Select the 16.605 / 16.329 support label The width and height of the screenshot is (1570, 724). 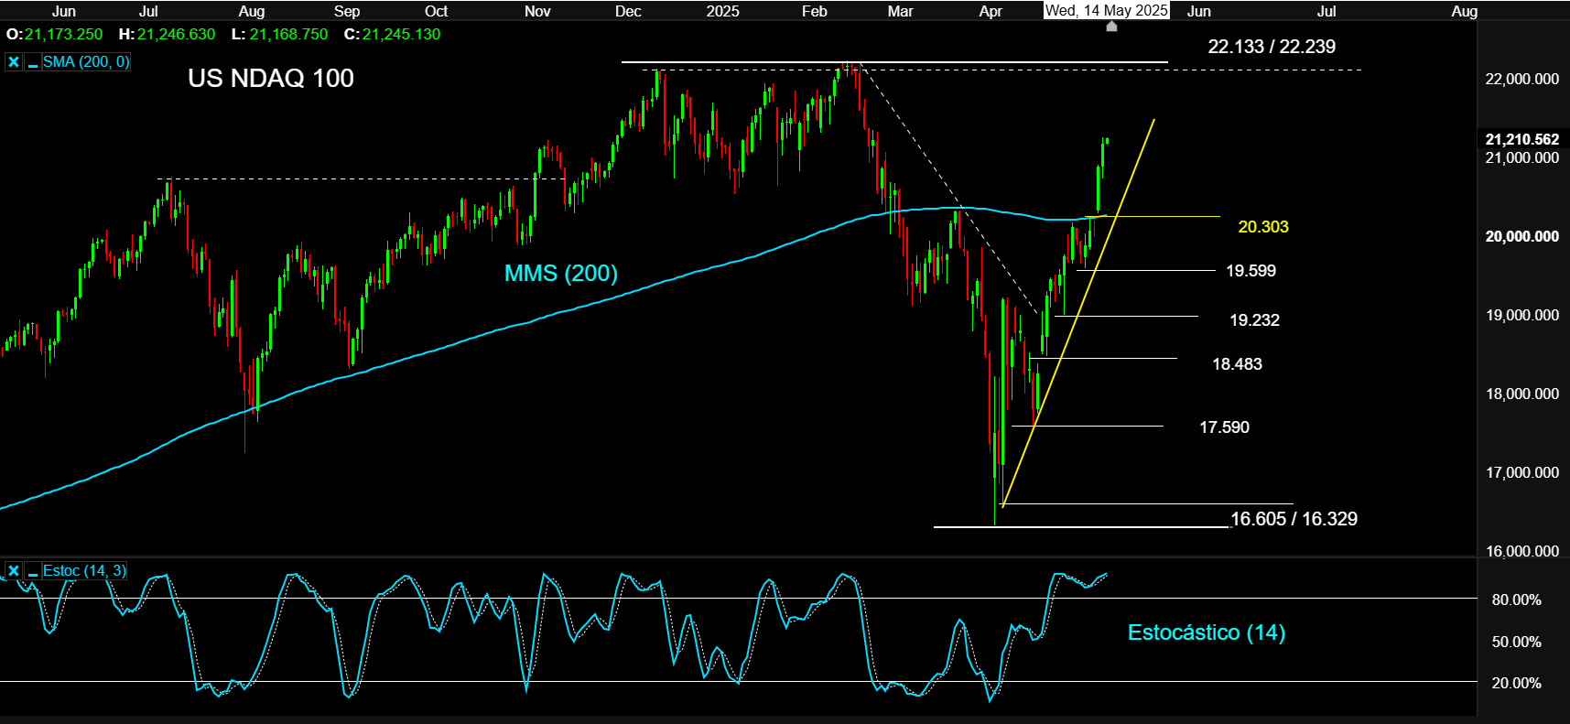point(1294,519)
